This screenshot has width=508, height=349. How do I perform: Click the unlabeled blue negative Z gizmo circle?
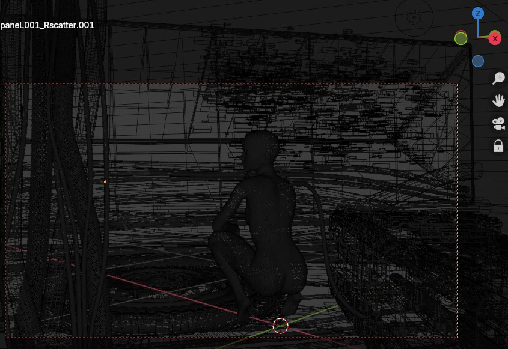pos(478,61)
